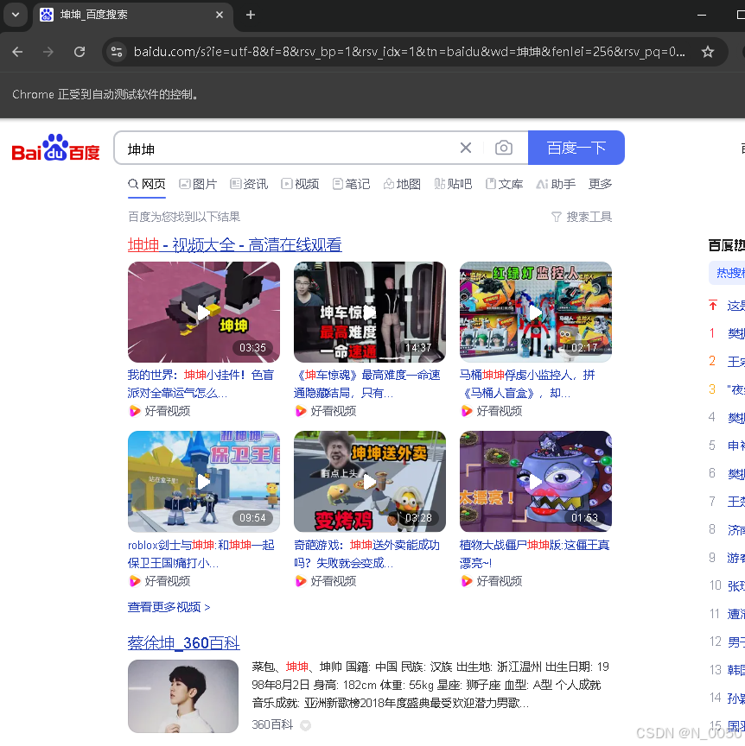The image size is (745, 746).
Task: Click 好看视频 icon under 坤车惊魂 video
Action: (301, 411)
